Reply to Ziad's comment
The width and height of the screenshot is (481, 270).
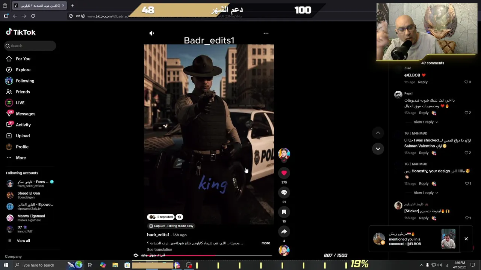423,82
